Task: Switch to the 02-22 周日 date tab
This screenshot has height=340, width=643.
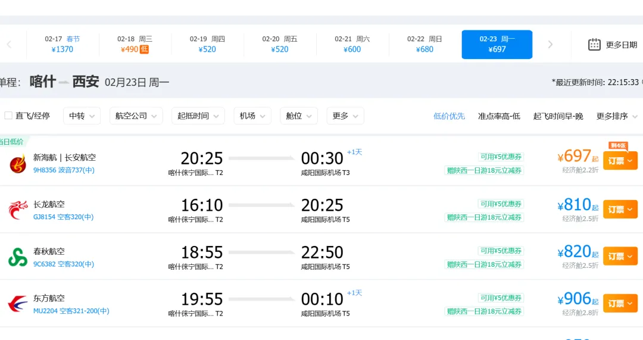Action: (424, 45)
